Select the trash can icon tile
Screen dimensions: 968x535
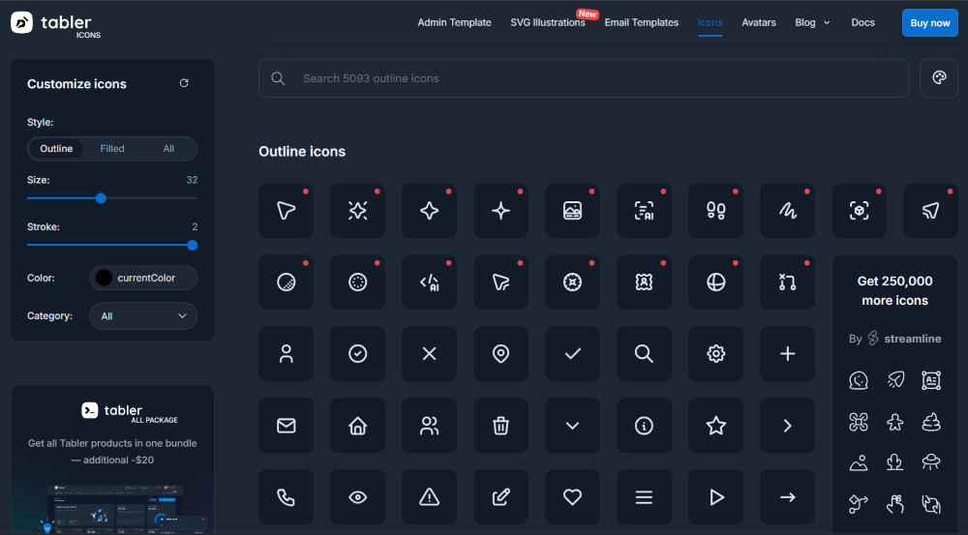click(x=500, y=425)
